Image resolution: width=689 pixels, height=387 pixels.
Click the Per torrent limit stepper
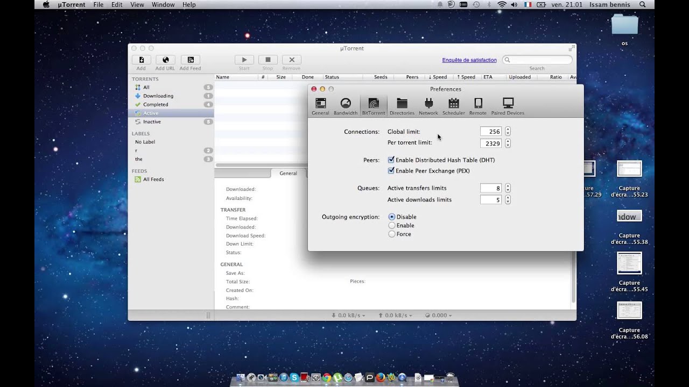(x=508, y=144)
